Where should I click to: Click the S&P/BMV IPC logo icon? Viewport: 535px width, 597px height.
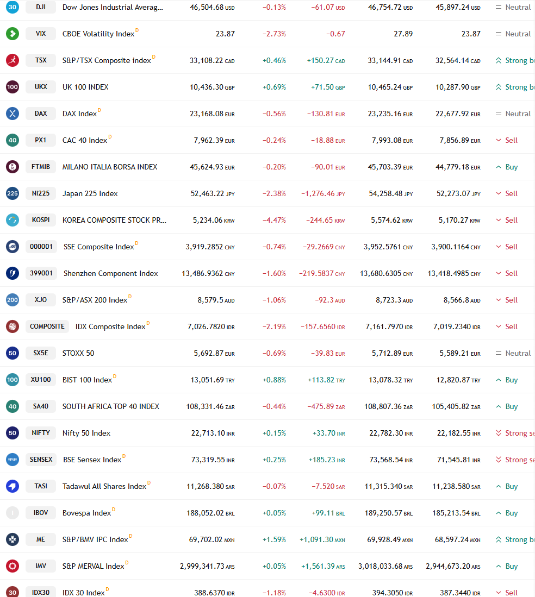[12, 539]
